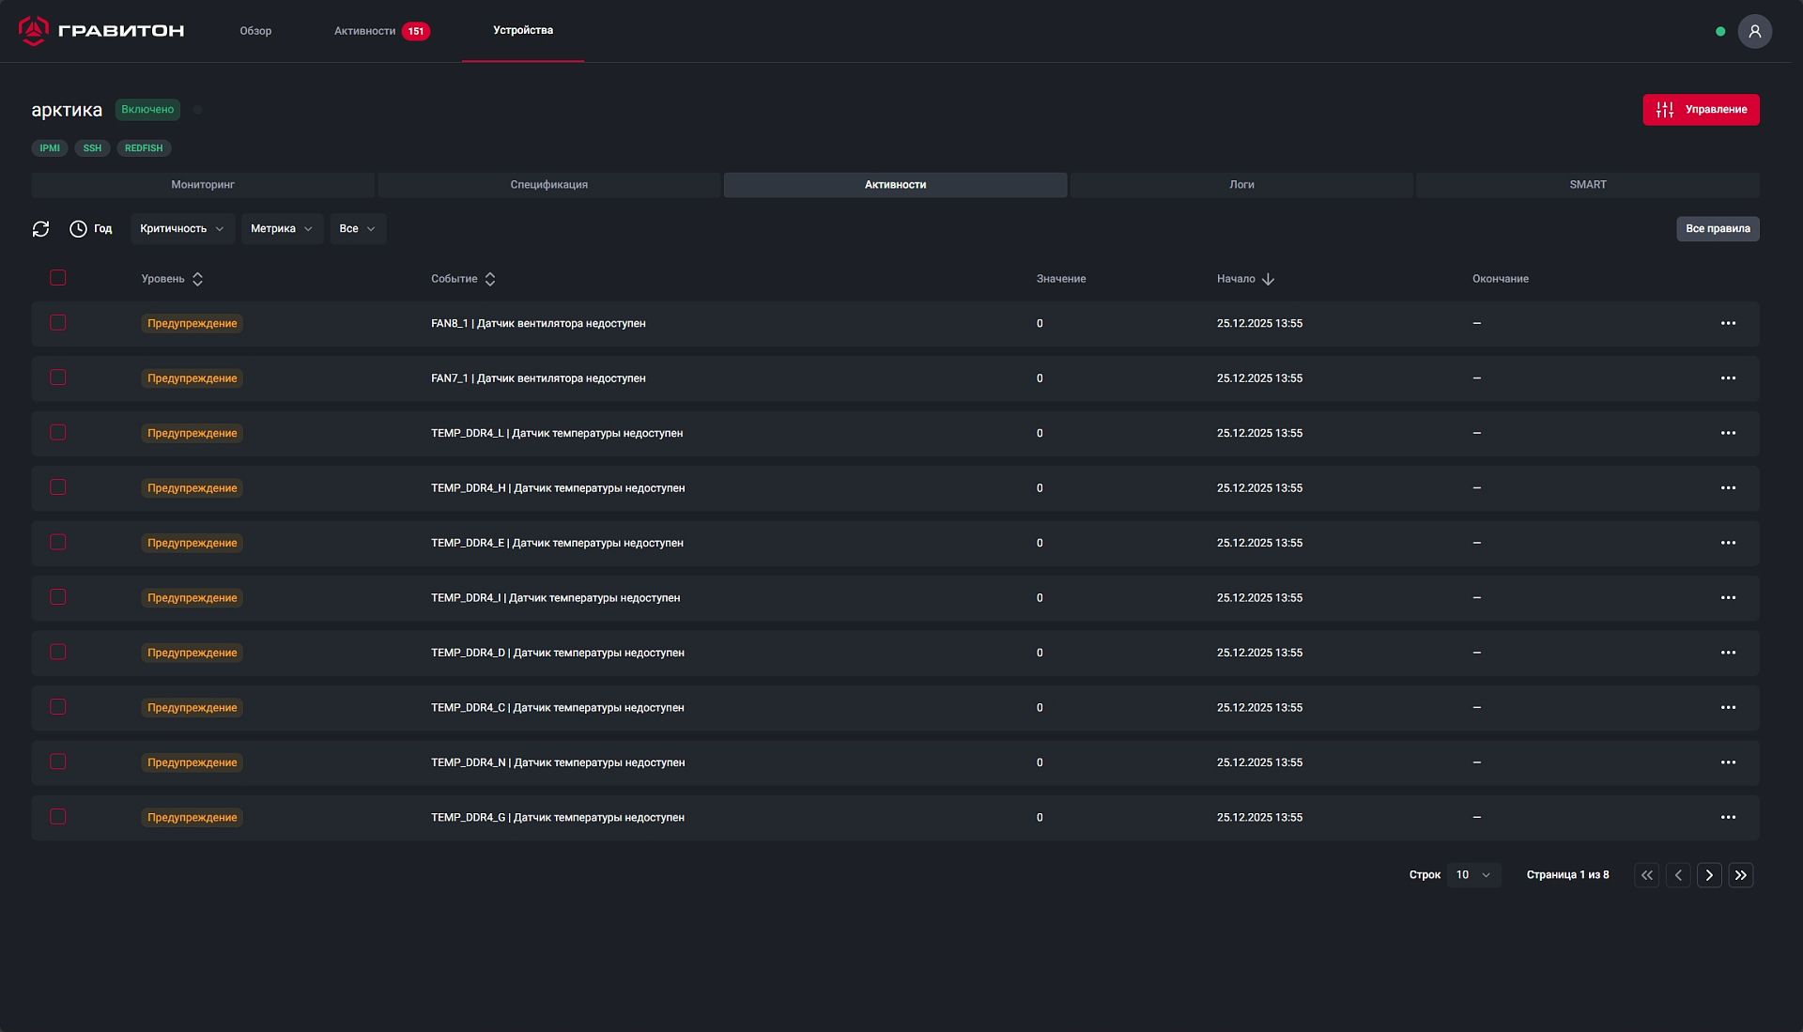Open three-dots menu for FAN8_1 row
The height and width of the screenshot is (1032, 1803).
tap(1728, 323)
